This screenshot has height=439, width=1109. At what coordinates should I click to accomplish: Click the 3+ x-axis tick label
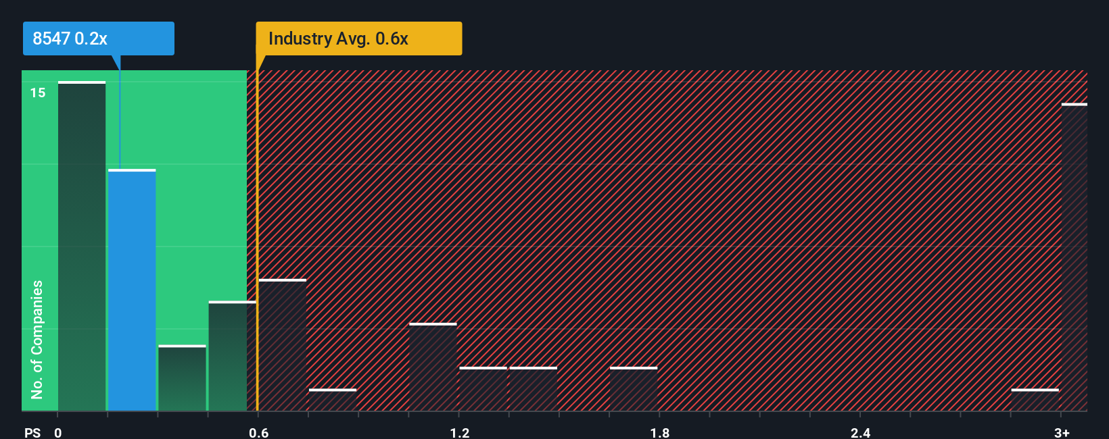pos(1062,432)
